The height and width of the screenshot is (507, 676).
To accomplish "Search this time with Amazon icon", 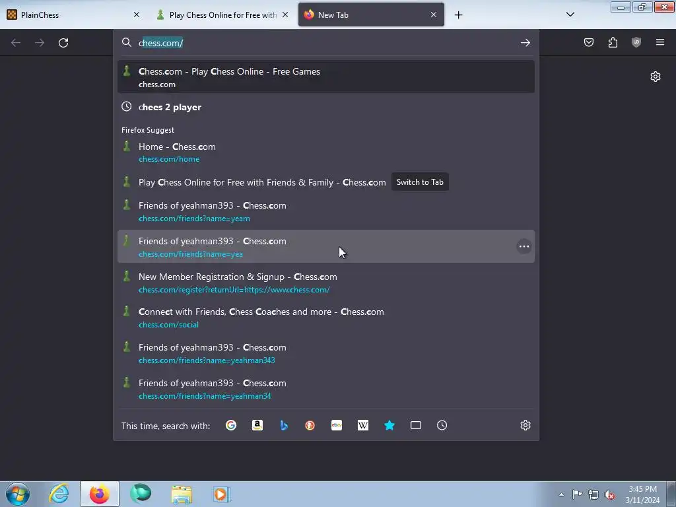I will tap(257, 426).
